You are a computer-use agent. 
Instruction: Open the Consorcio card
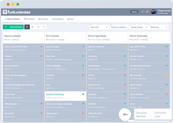[107, 58]
